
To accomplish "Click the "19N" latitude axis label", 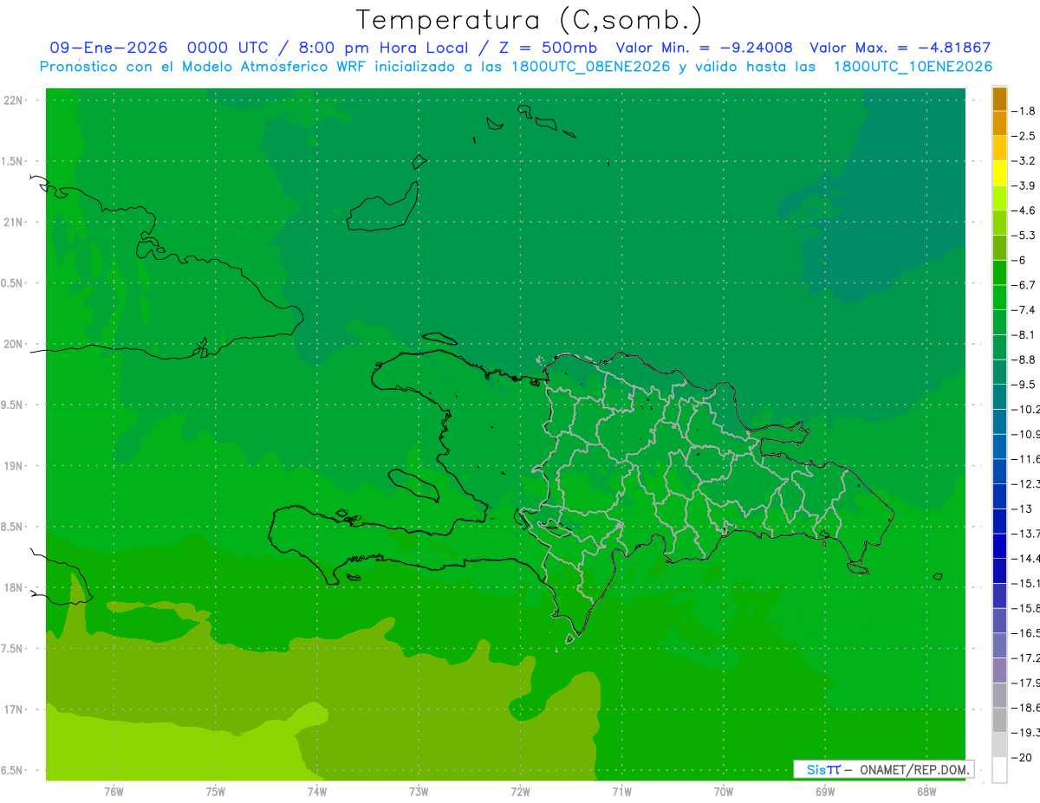I will (12, 466).
